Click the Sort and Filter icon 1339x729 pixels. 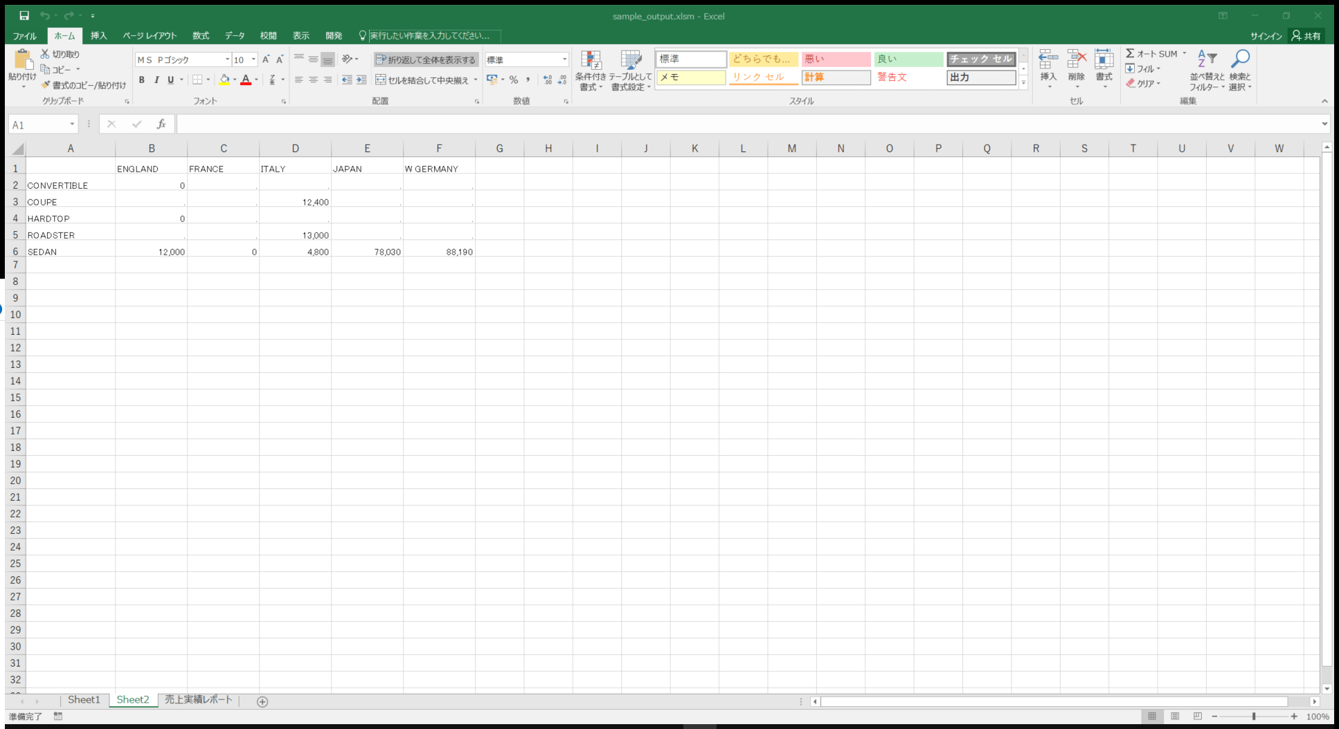click(x=1207, y=59)
